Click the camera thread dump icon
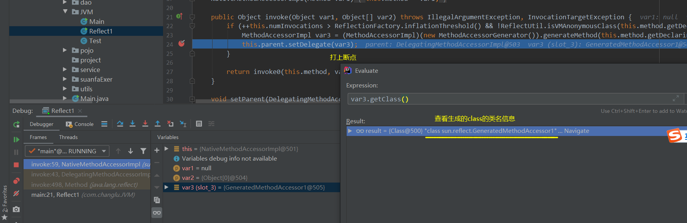Screen dimensions: 687x223 point(16,209)
